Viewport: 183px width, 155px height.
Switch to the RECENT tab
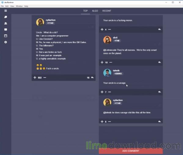coord(107,11)
